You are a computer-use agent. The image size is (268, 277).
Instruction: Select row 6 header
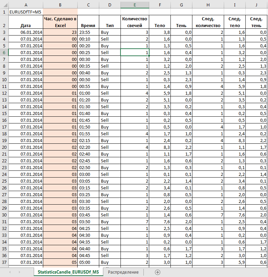point(4,52)
